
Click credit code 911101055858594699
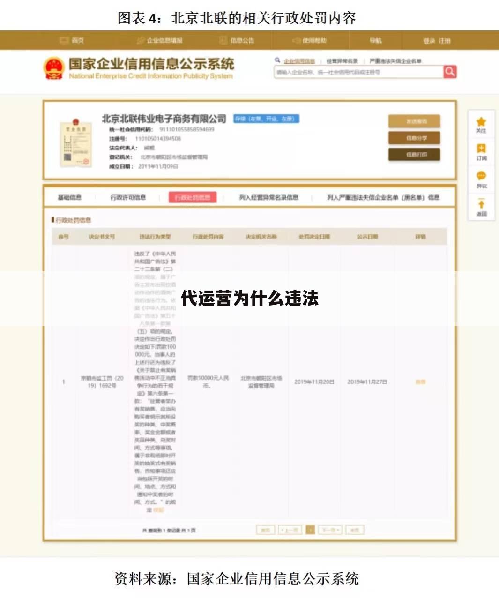[x=187, y=129]
